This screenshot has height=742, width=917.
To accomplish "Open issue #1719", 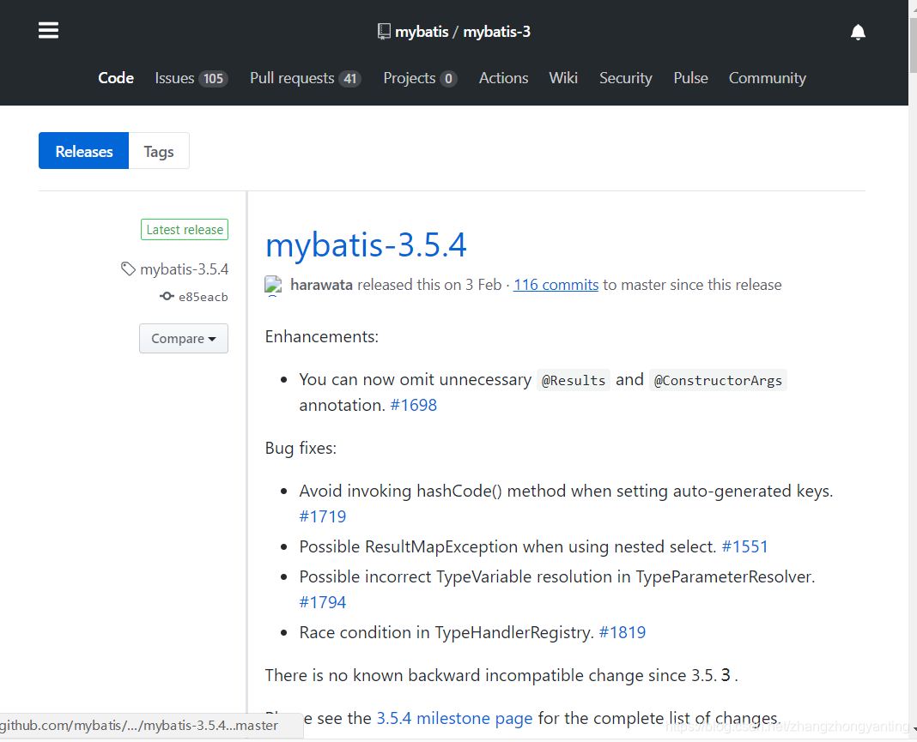I will click(x=323, y=516).
